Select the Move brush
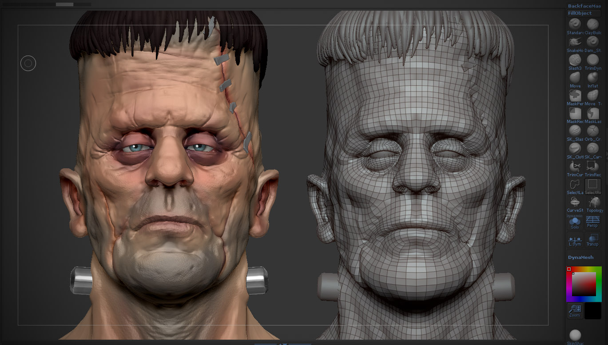This screenshot has height=345, width=608. tap(575, 80)
